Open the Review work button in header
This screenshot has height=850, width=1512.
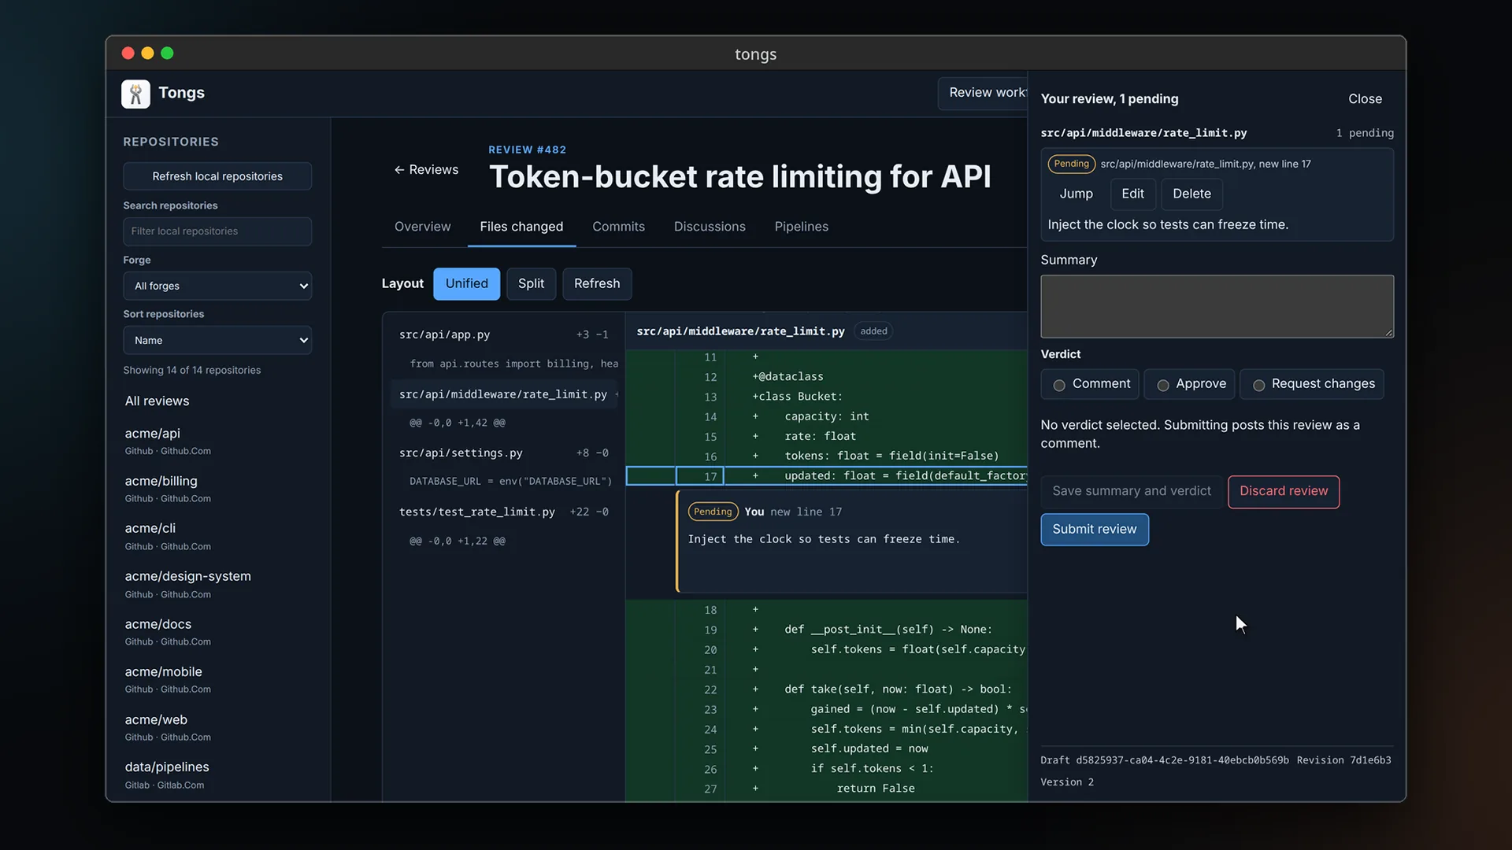click(x=983, y=93)
